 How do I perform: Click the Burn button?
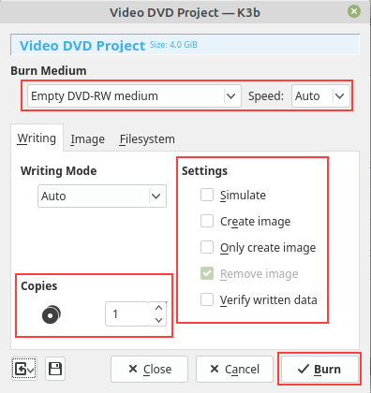click(319, 369)
